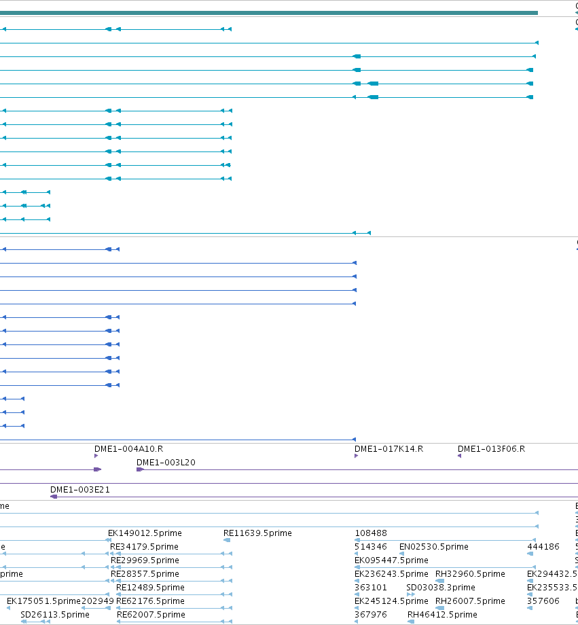This screenshot has width=578, height=625.
Task: Click the 363101 feature label
Action: click(371, 587)
